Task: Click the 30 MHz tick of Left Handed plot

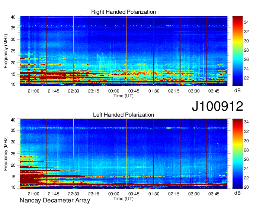Action: pyautogui.click(x=13, y=142)
